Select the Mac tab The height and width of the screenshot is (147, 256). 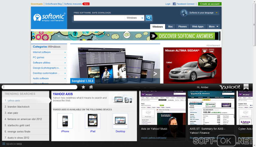point(170,27)
